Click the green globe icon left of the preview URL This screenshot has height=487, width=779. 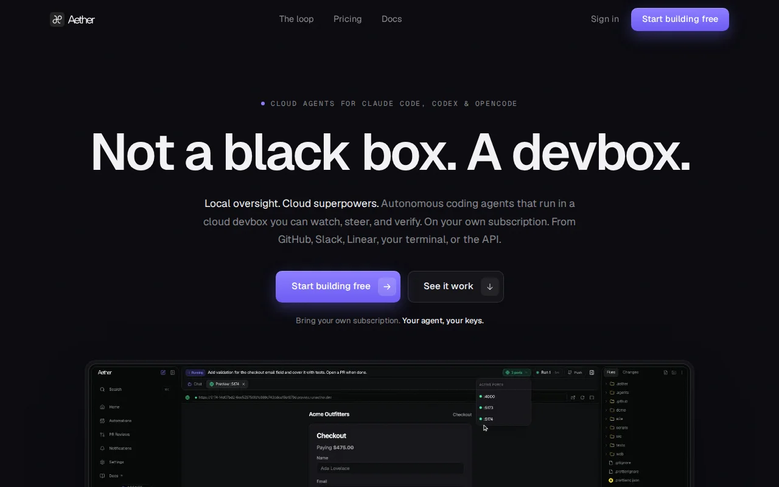pos(187,398)
